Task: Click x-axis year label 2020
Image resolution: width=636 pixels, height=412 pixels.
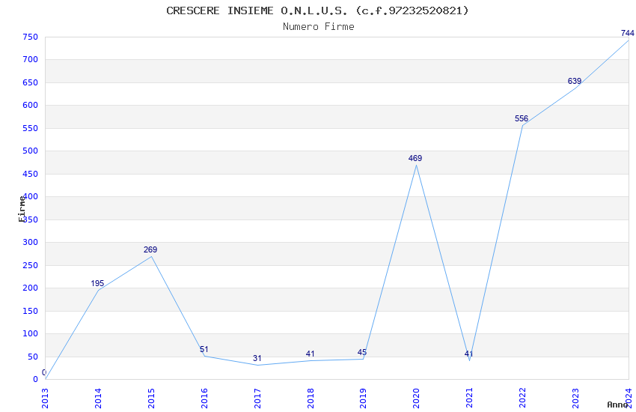Action: [417, 399]
